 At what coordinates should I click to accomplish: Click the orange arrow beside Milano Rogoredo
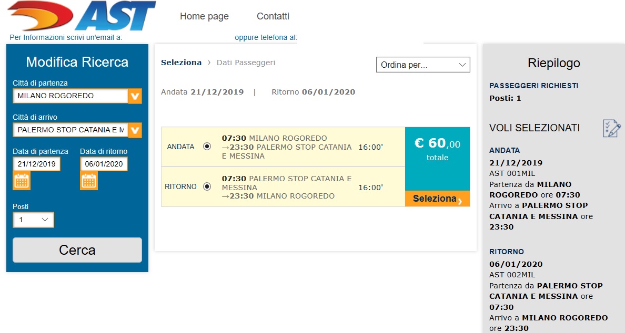click(135, 96)
